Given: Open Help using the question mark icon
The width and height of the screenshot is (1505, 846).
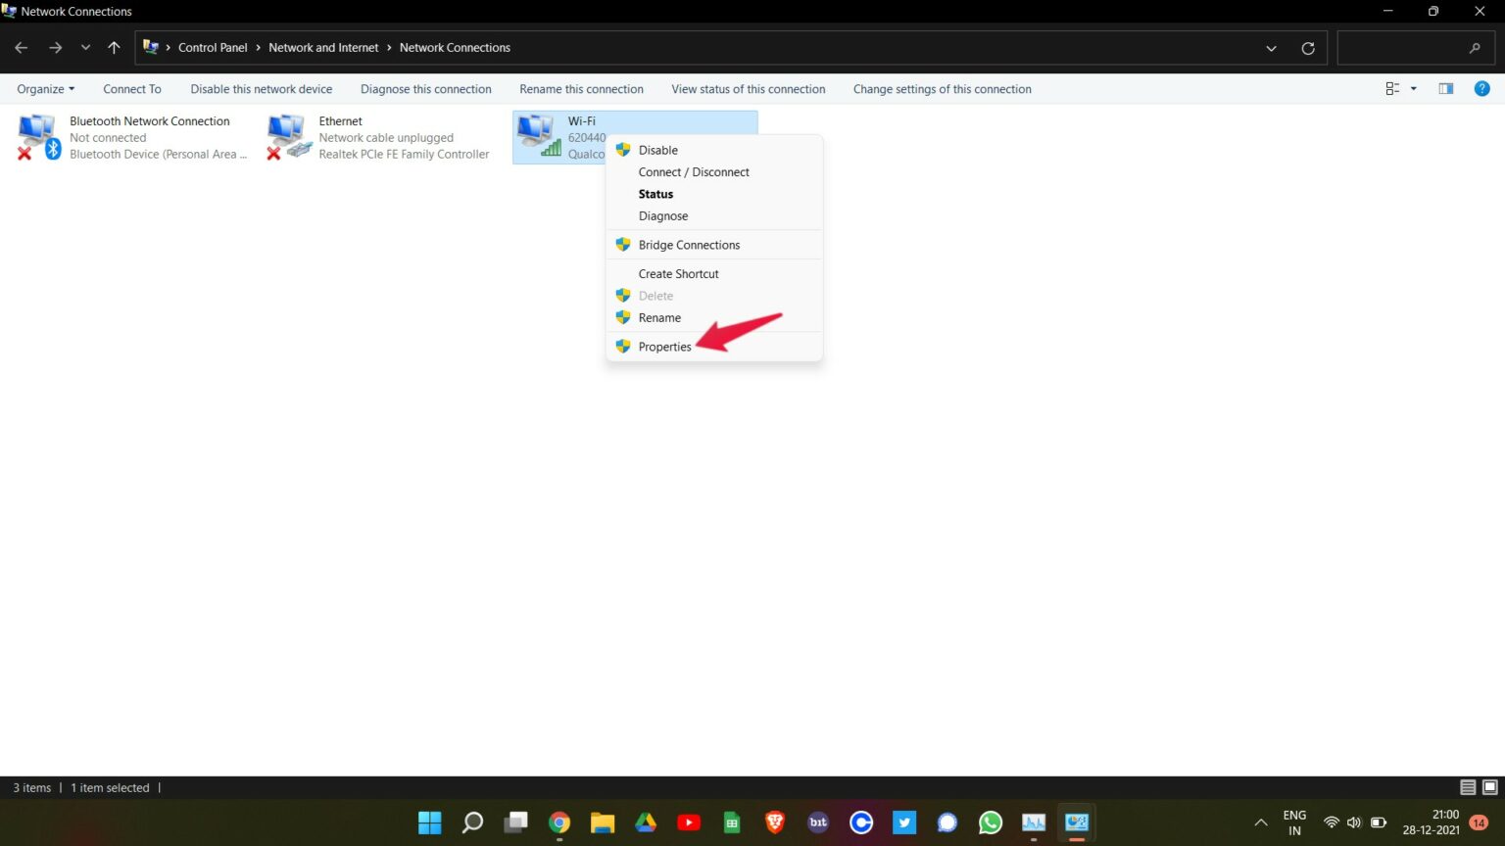Looking at the screenshot, I should tap(1481, 88).
